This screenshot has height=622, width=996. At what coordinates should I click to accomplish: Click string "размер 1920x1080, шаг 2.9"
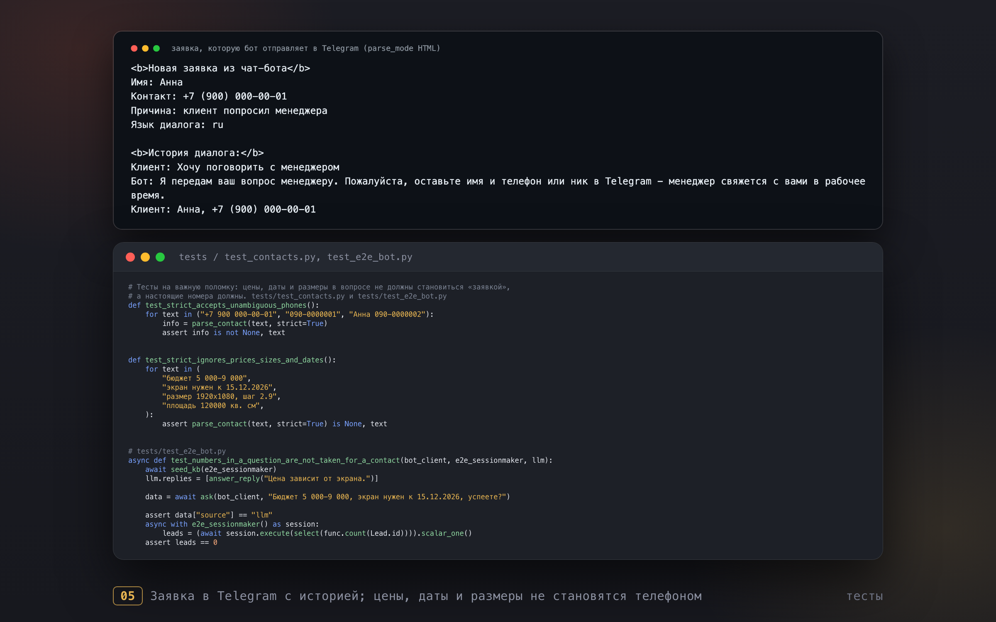[x=220, y=396]
